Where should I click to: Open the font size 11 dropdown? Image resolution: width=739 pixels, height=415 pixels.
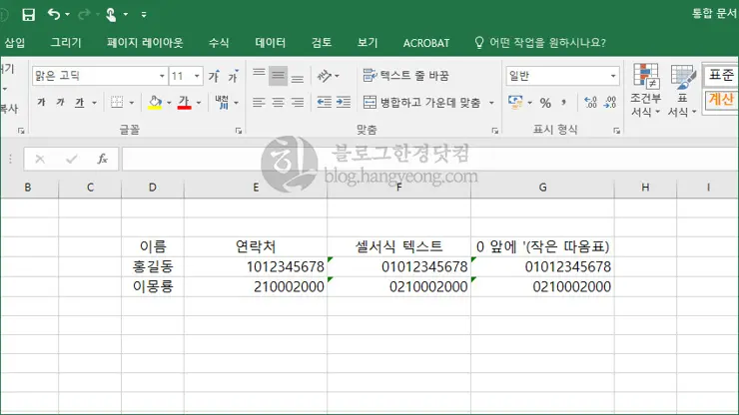[x=197, y=76]
